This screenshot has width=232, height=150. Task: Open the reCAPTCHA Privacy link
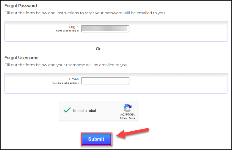123,118
